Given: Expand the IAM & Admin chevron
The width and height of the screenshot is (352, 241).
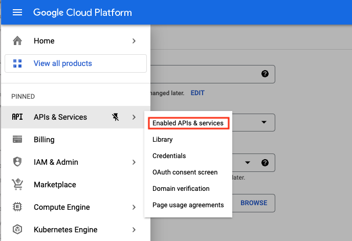Looking at the screenshot, I should [134, 162].
